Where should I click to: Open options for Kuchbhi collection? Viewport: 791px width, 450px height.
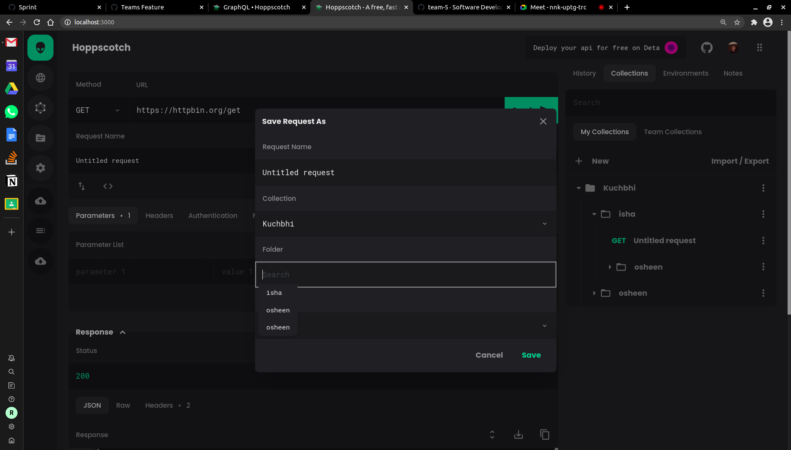point(763,188)
